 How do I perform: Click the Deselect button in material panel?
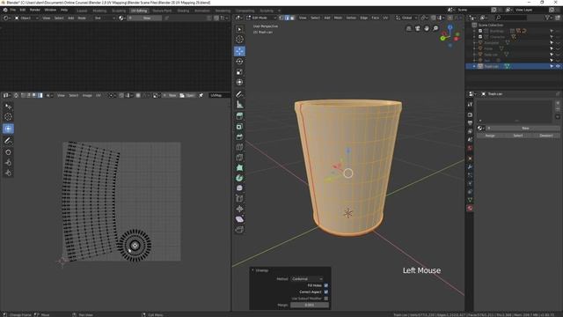[x=545, y=136]
